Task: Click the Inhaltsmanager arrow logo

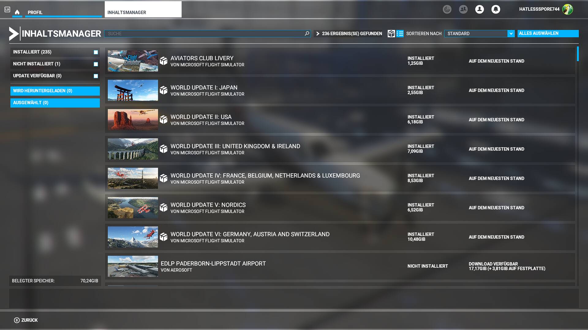Action: pos(14,34)
